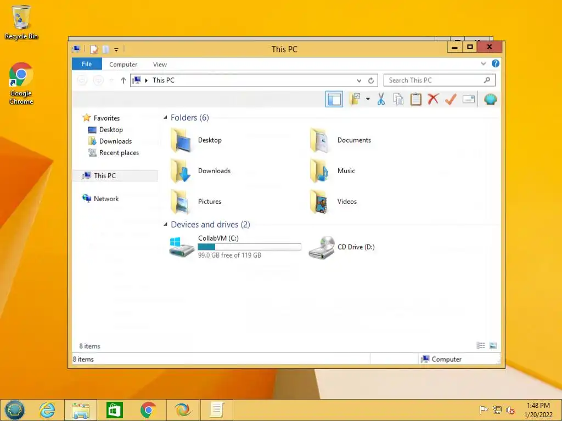562x421 pixels.
Task: Select the Desktop folder icon in content area
Action: point(180,140)
